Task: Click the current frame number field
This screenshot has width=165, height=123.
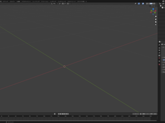Action: tap(136, 114)
